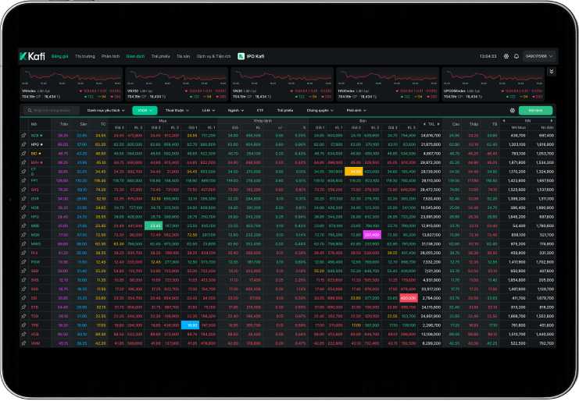
Task: Open Phân tích menu
Action: pyautogui.click(x=111, y=56)
